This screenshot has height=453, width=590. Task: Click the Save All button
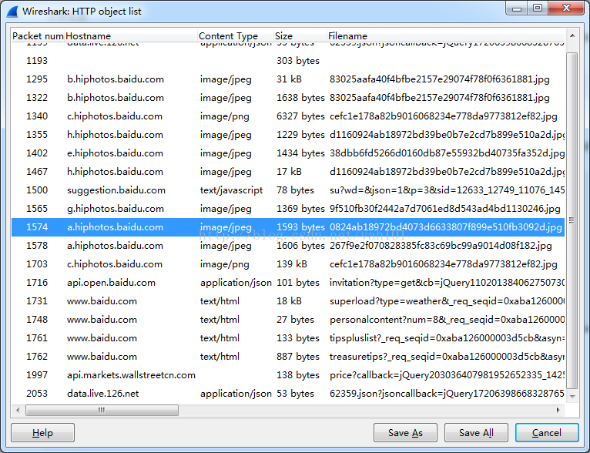[476, 433]
